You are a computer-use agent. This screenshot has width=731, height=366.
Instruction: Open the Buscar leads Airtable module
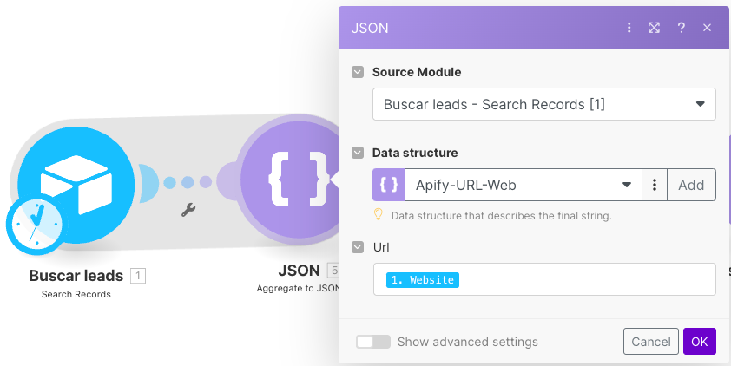76,185
